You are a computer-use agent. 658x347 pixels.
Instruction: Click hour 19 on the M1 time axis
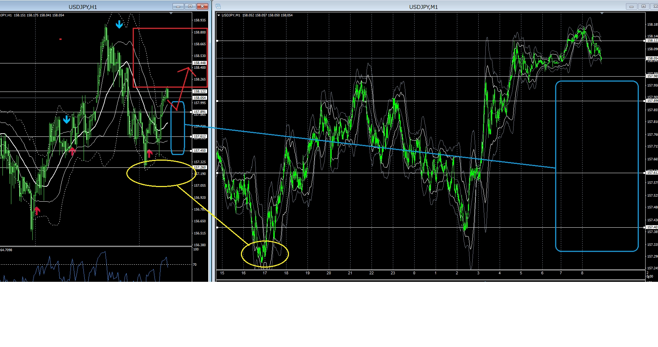pos(307,273)
